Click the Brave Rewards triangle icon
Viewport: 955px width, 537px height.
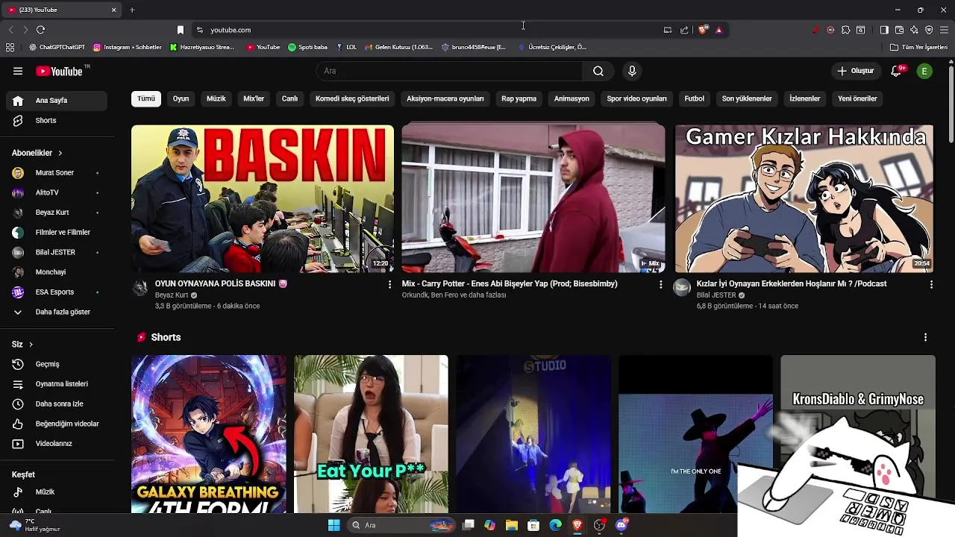(x=718, y=30)
